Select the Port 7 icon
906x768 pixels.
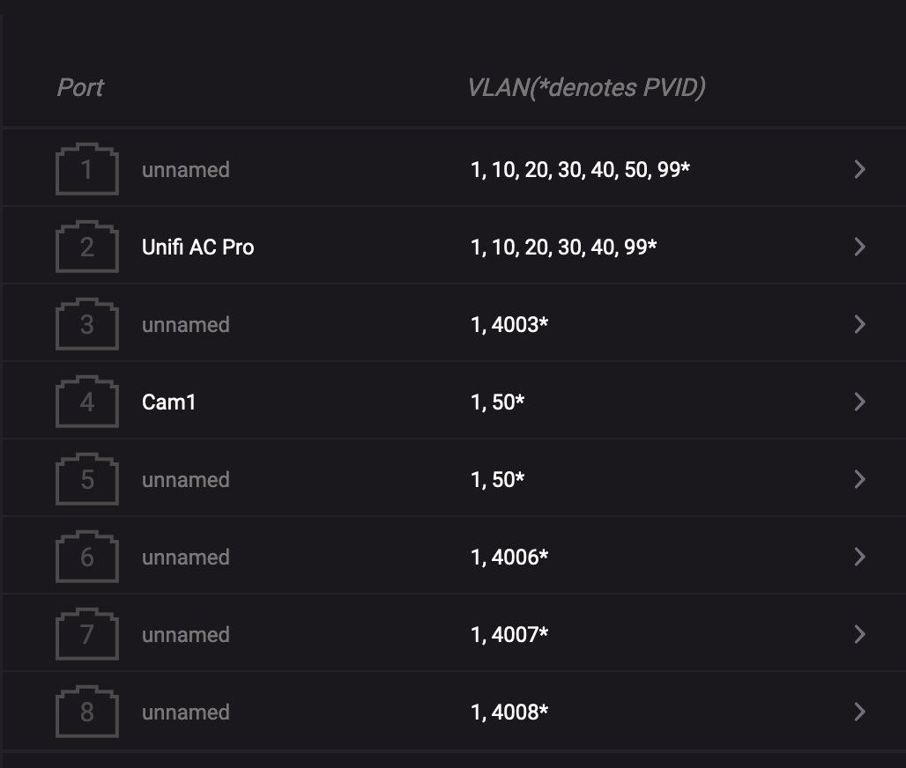coord(86,634)
